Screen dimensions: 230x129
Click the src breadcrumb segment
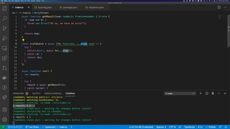click(x=14, y=13)
